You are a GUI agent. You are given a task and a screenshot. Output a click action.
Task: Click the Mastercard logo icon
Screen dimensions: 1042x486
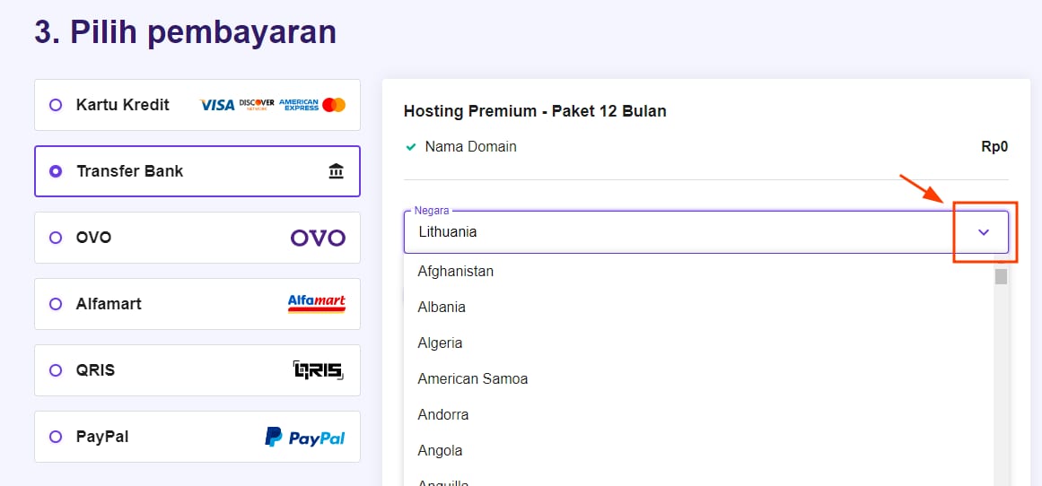(334, 105)
